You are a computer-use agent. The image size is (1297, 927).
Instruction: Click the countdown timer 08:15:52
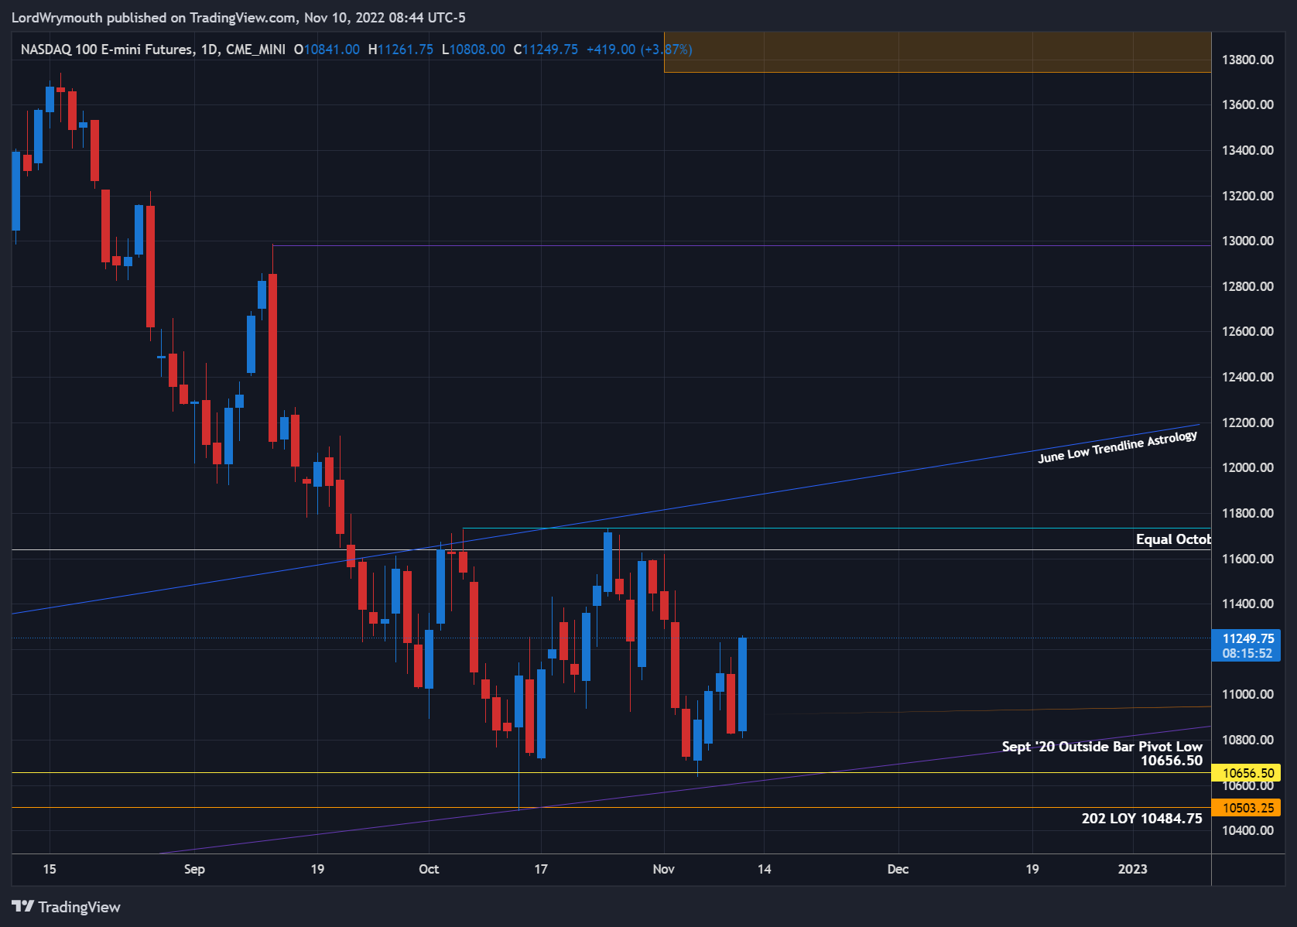click(x=1247, y=653)
